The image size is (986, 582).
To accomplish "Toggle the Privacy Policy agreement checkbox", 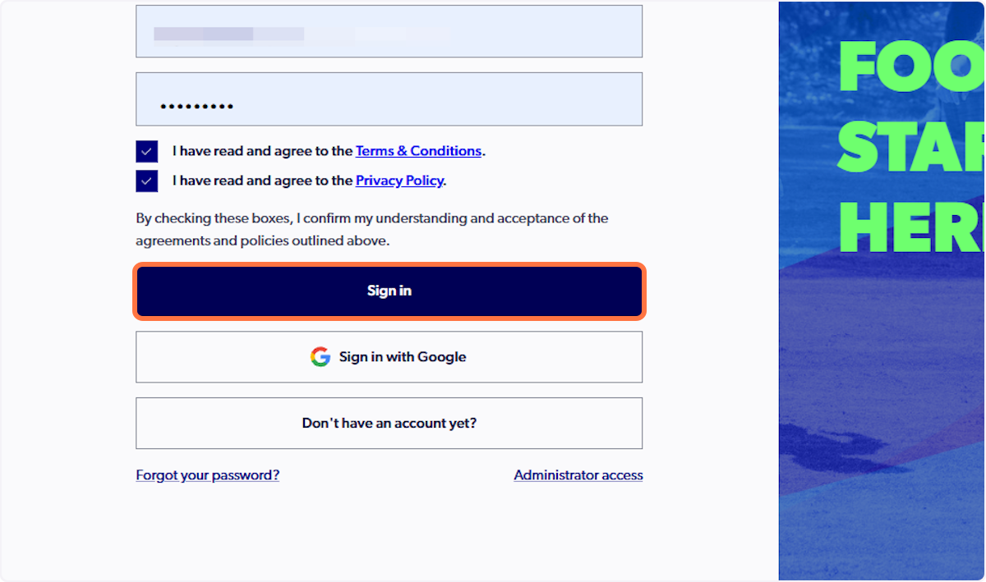I will click(146, 181).
